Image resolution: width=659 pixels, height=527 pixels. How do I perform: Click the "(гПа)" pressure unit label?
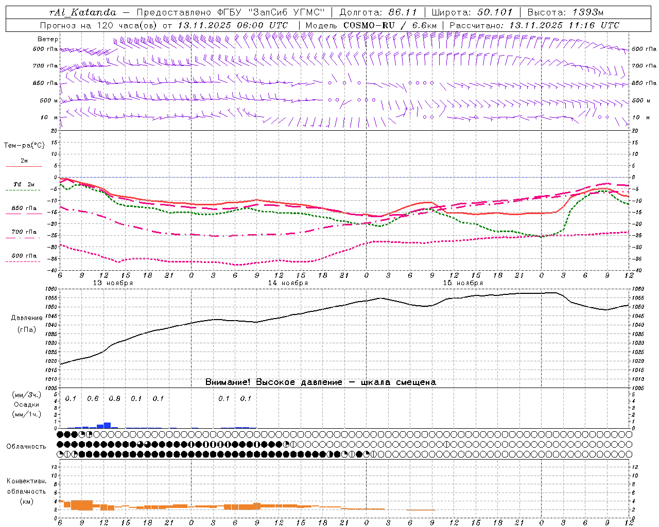tap(27, 330)
